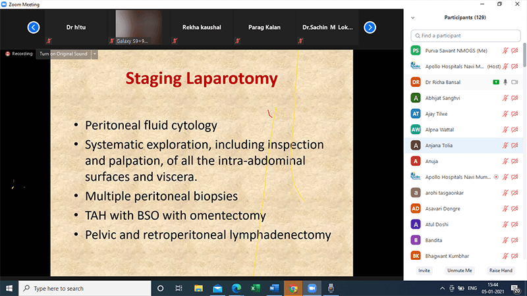
Task: Open Google Chrome from the taskbar
Action: [x=293, y=288]
